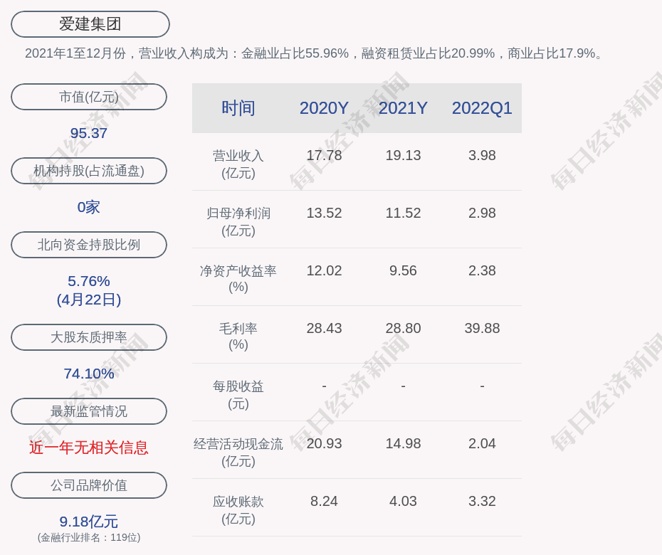Click the 最新监管情况 label pill
The width and height of the screenshot is (662, 555).
(x=89, y=411)
